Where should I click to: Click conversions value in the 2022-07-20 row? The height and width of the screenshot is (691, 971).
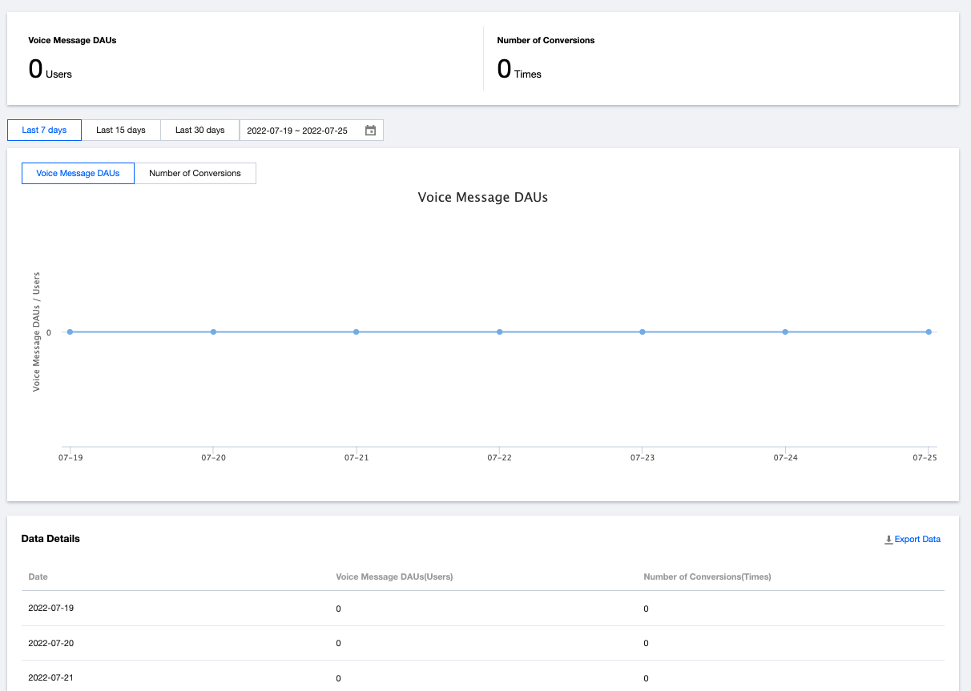pos(647,644)
